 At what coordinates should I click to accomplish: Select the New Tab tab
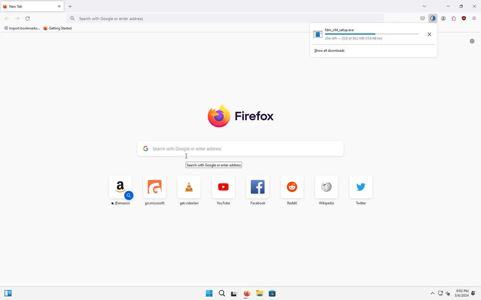[32, 6]
